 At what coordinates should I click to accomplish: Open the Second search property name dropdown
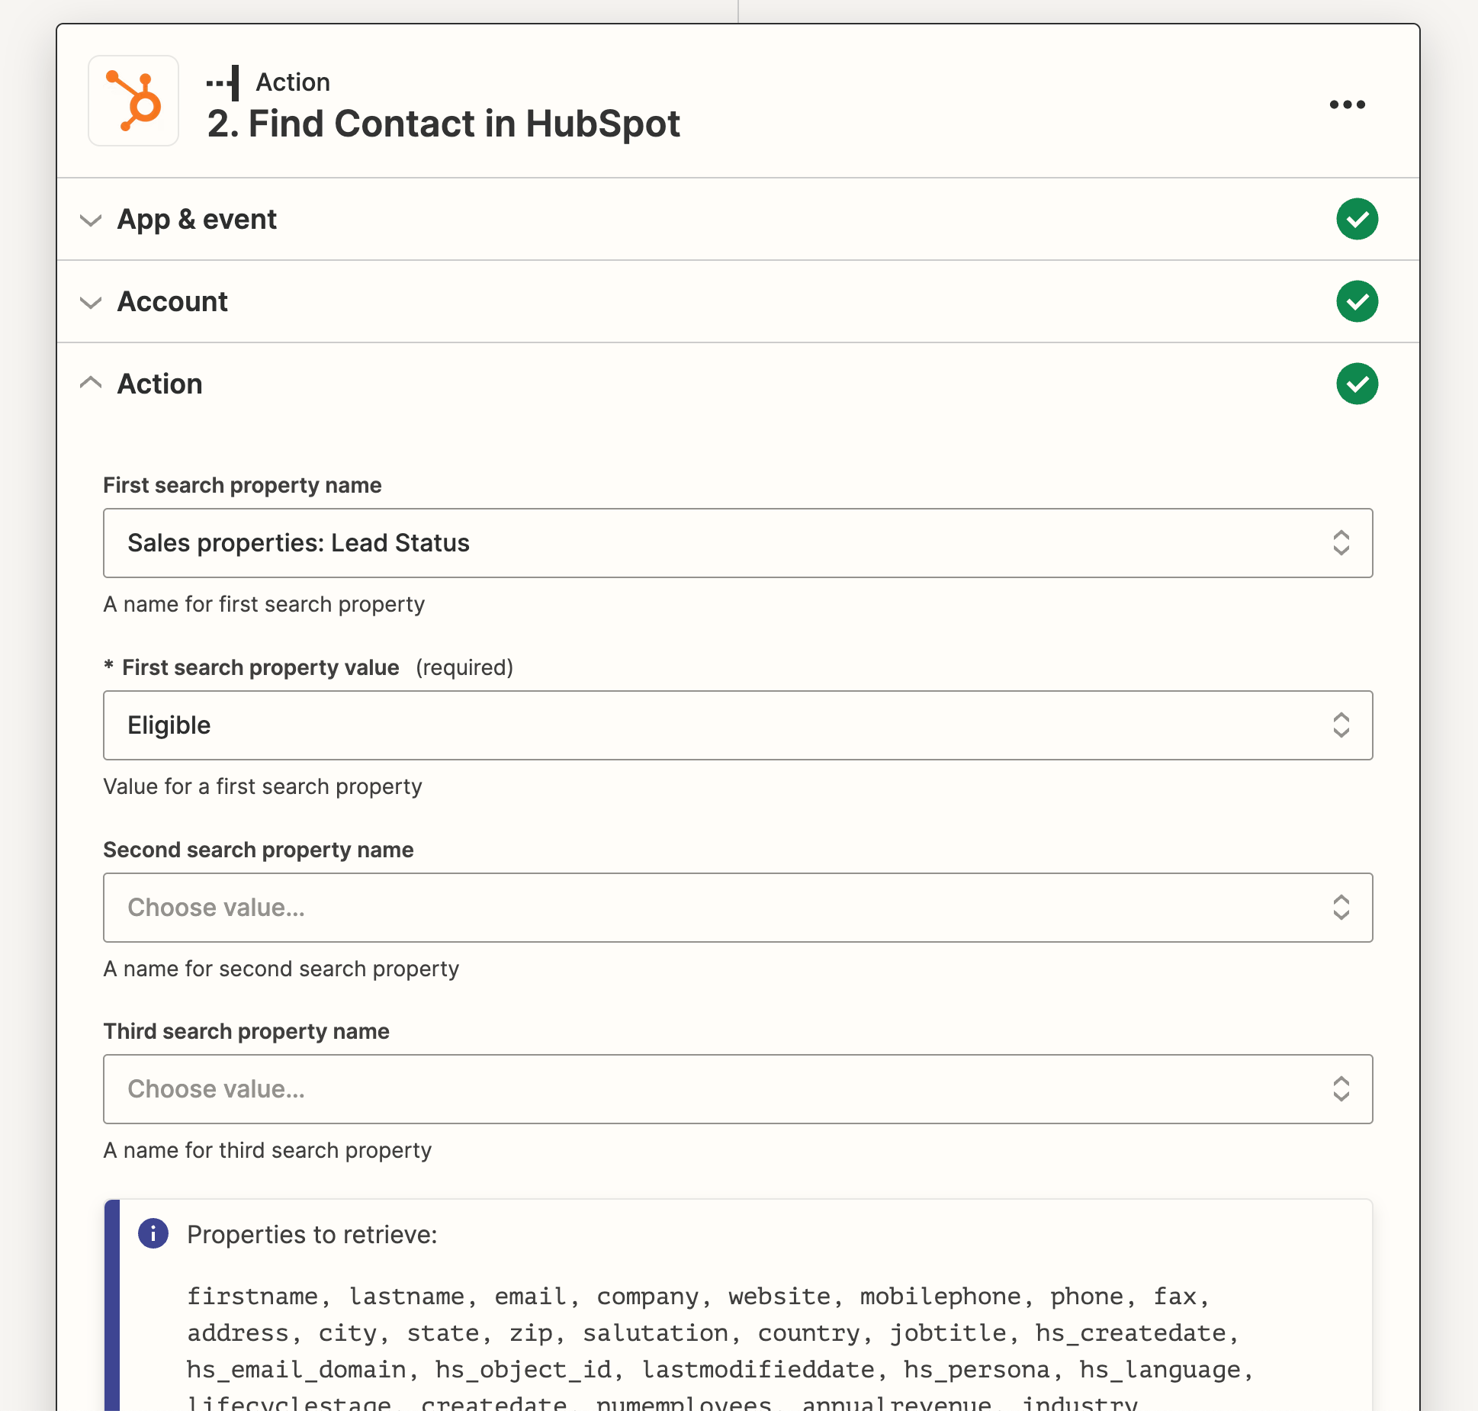[737, 908]
